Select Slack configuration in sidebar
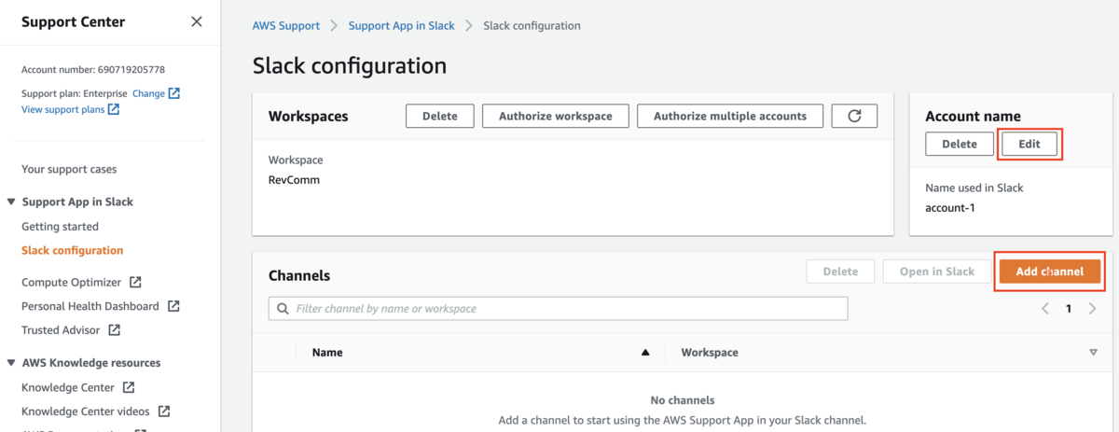Screen dimensions: 1119x432 point(72,250)
